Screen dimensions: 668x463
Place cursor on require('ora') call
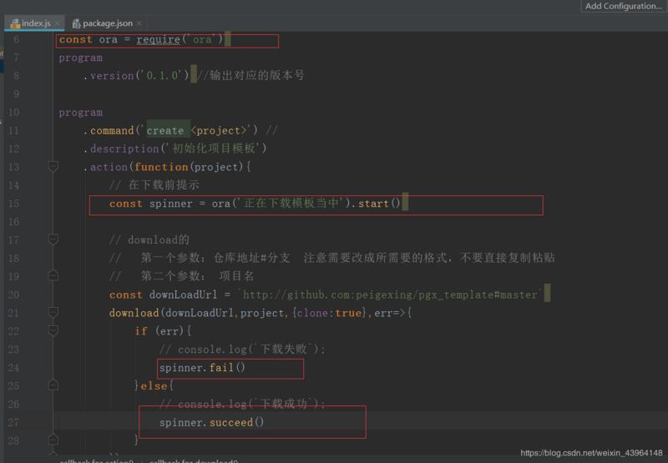[180, 39]
